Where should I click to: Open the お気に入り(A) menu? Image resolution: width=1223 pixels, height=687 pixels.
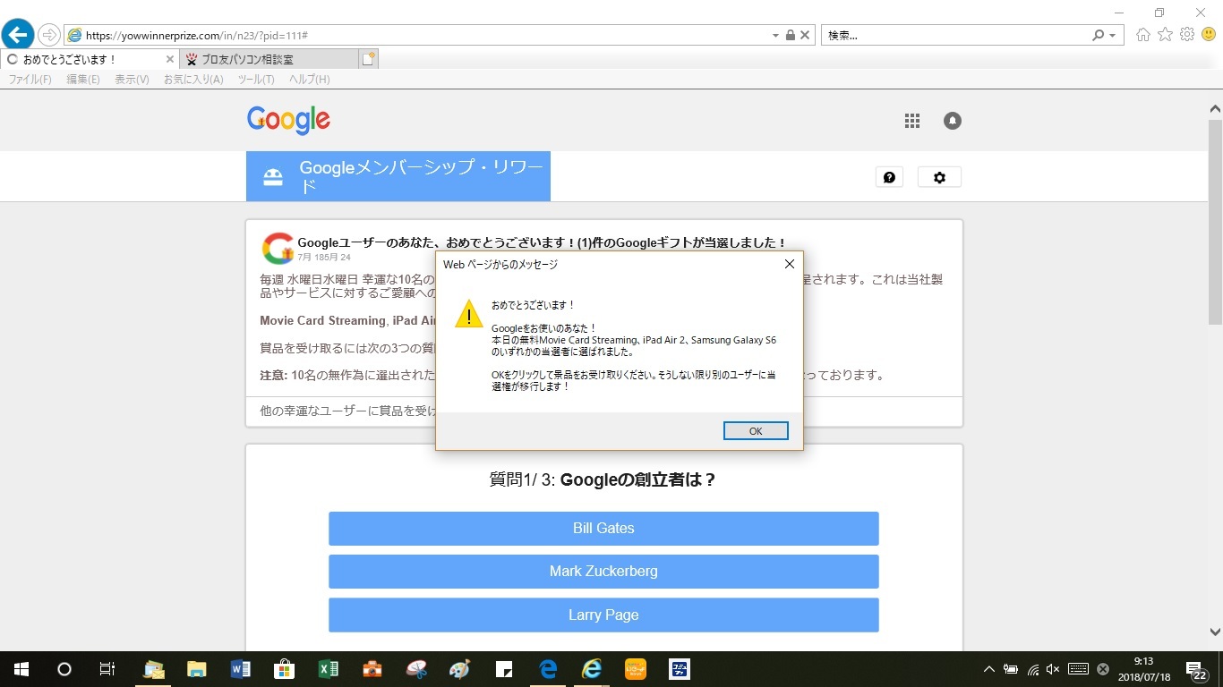tap(193, 80)
